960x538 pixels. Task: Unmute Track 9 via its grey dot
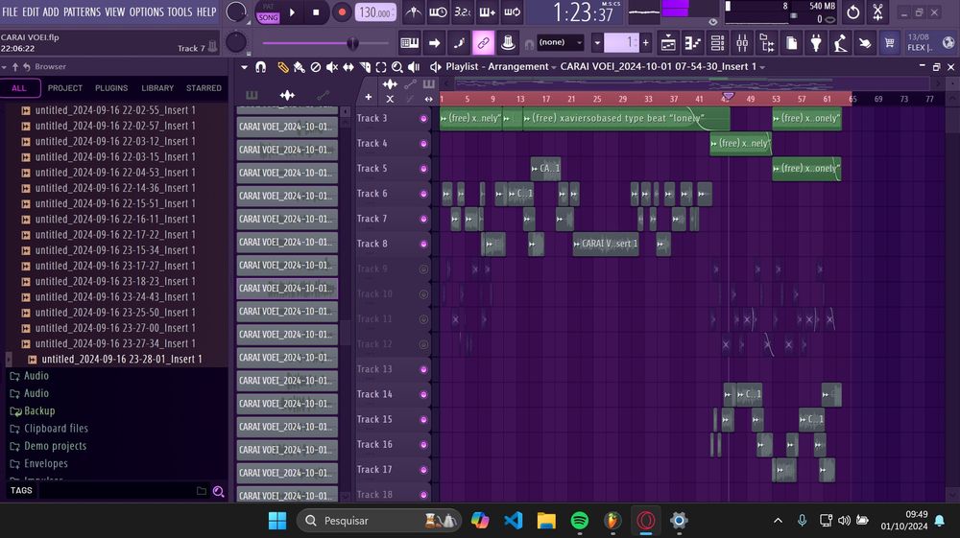click(x=423, y=269)
